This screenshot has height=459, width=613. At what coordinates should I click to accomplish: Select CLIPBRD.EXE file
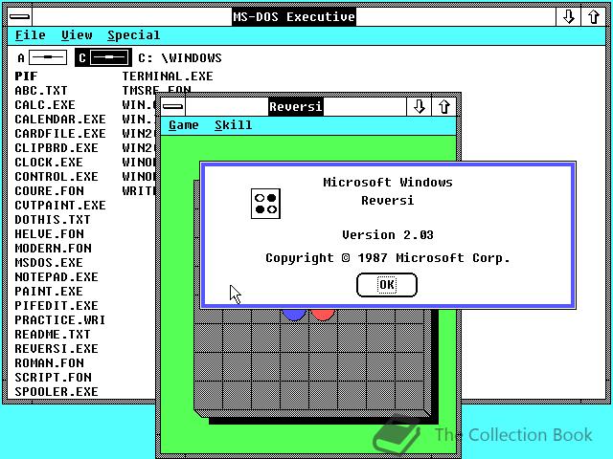[x=57, y=148]
